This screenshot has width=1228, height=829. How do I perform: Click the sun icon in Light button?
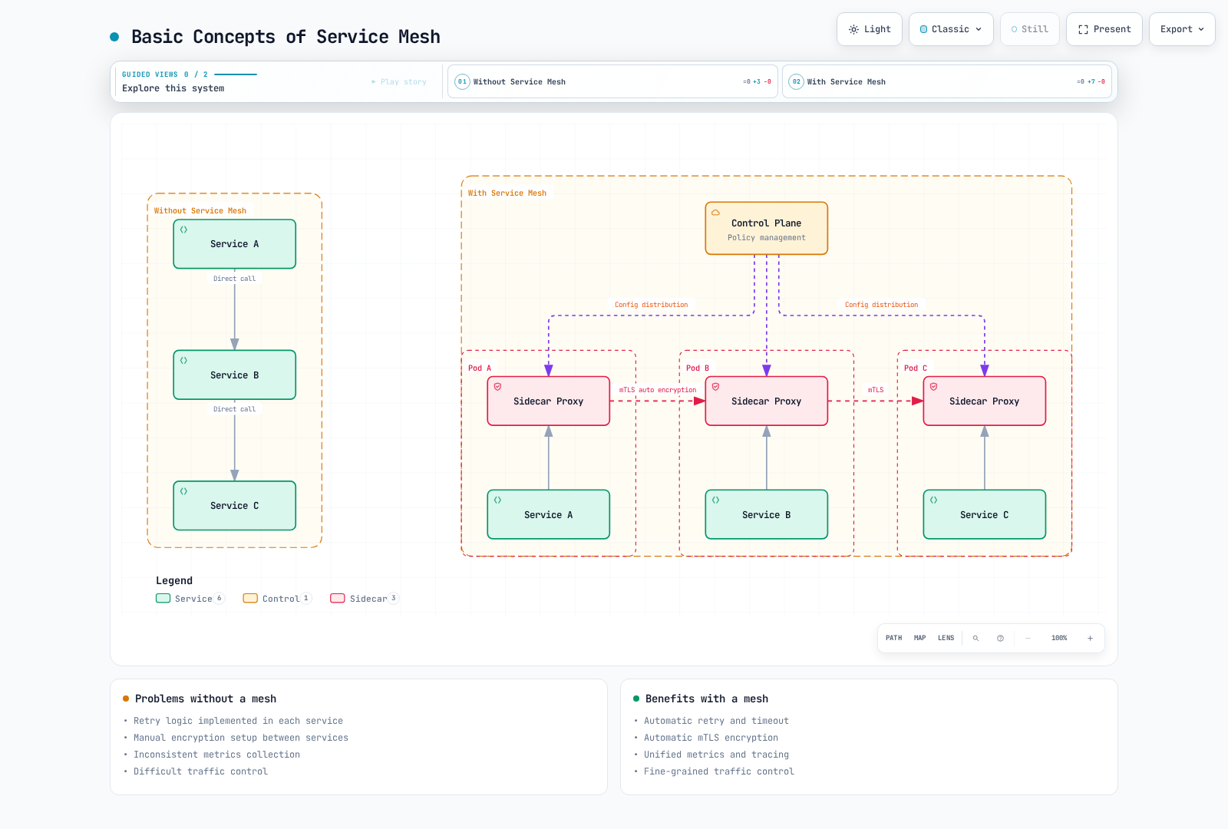click(x=853, y=29)
